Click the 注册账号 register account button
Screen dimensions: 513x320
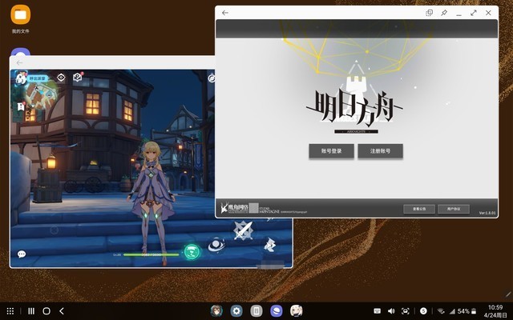click(381, 151)
